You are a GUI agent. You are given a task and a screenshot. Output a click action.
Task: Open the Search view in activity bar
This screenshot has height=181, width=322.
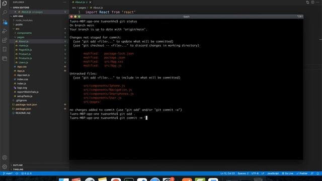pyautogui.click(x=5, y=12)
